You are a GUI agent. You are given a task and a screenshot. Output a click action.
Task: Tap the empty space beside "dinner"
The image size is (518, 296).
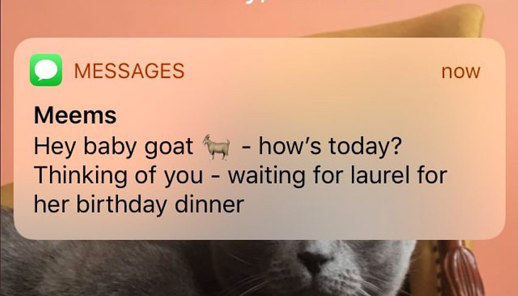tap(364, 205)
